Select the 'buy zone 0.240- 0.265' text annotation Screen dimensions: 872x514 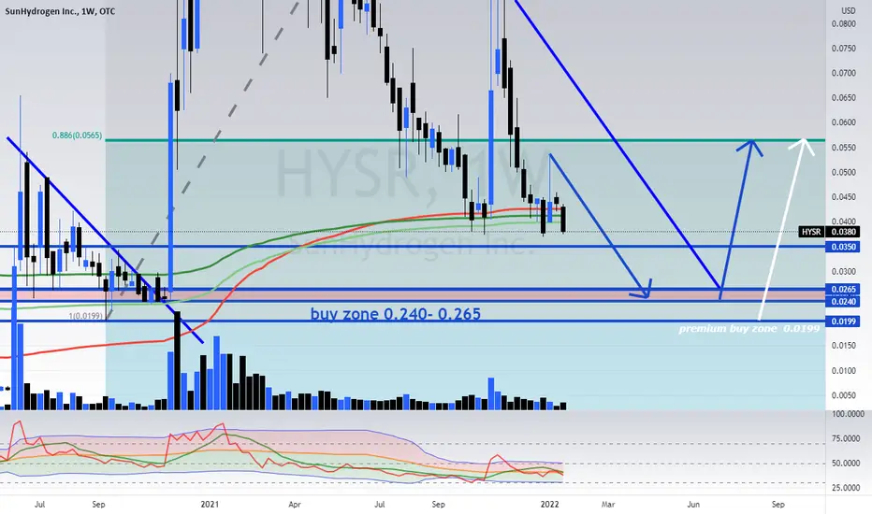(x=396, y=314)
